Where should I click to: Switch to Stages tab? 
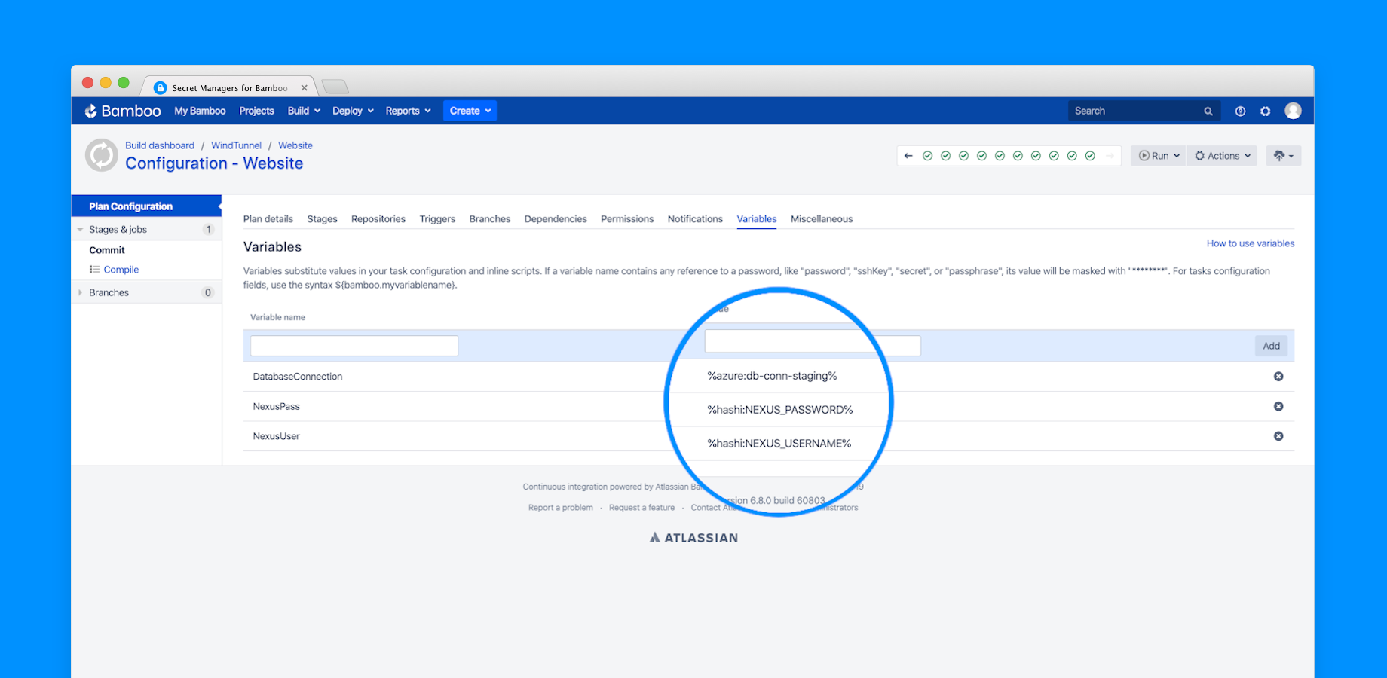point(322,219)
